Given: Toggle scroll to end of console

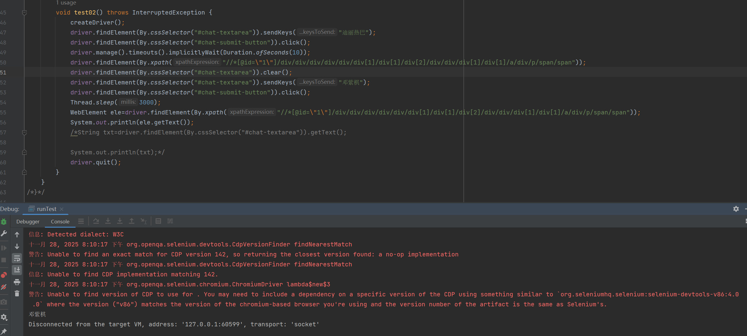Looking at the screenshot, I should pos(17,270).
